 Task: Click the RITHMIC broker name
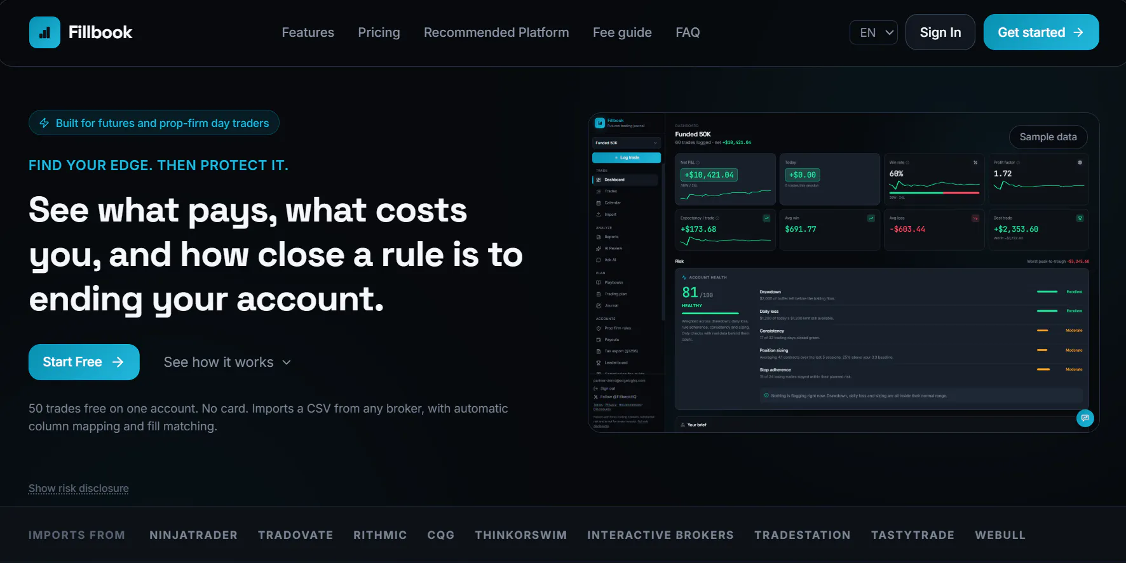pyautogui.click(x=380, y=535)
